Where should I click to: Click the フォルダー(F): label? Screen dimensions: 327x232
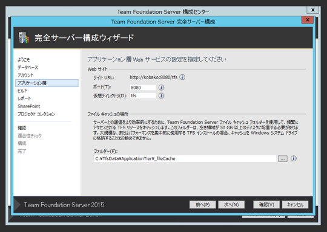tap(105, 151)
